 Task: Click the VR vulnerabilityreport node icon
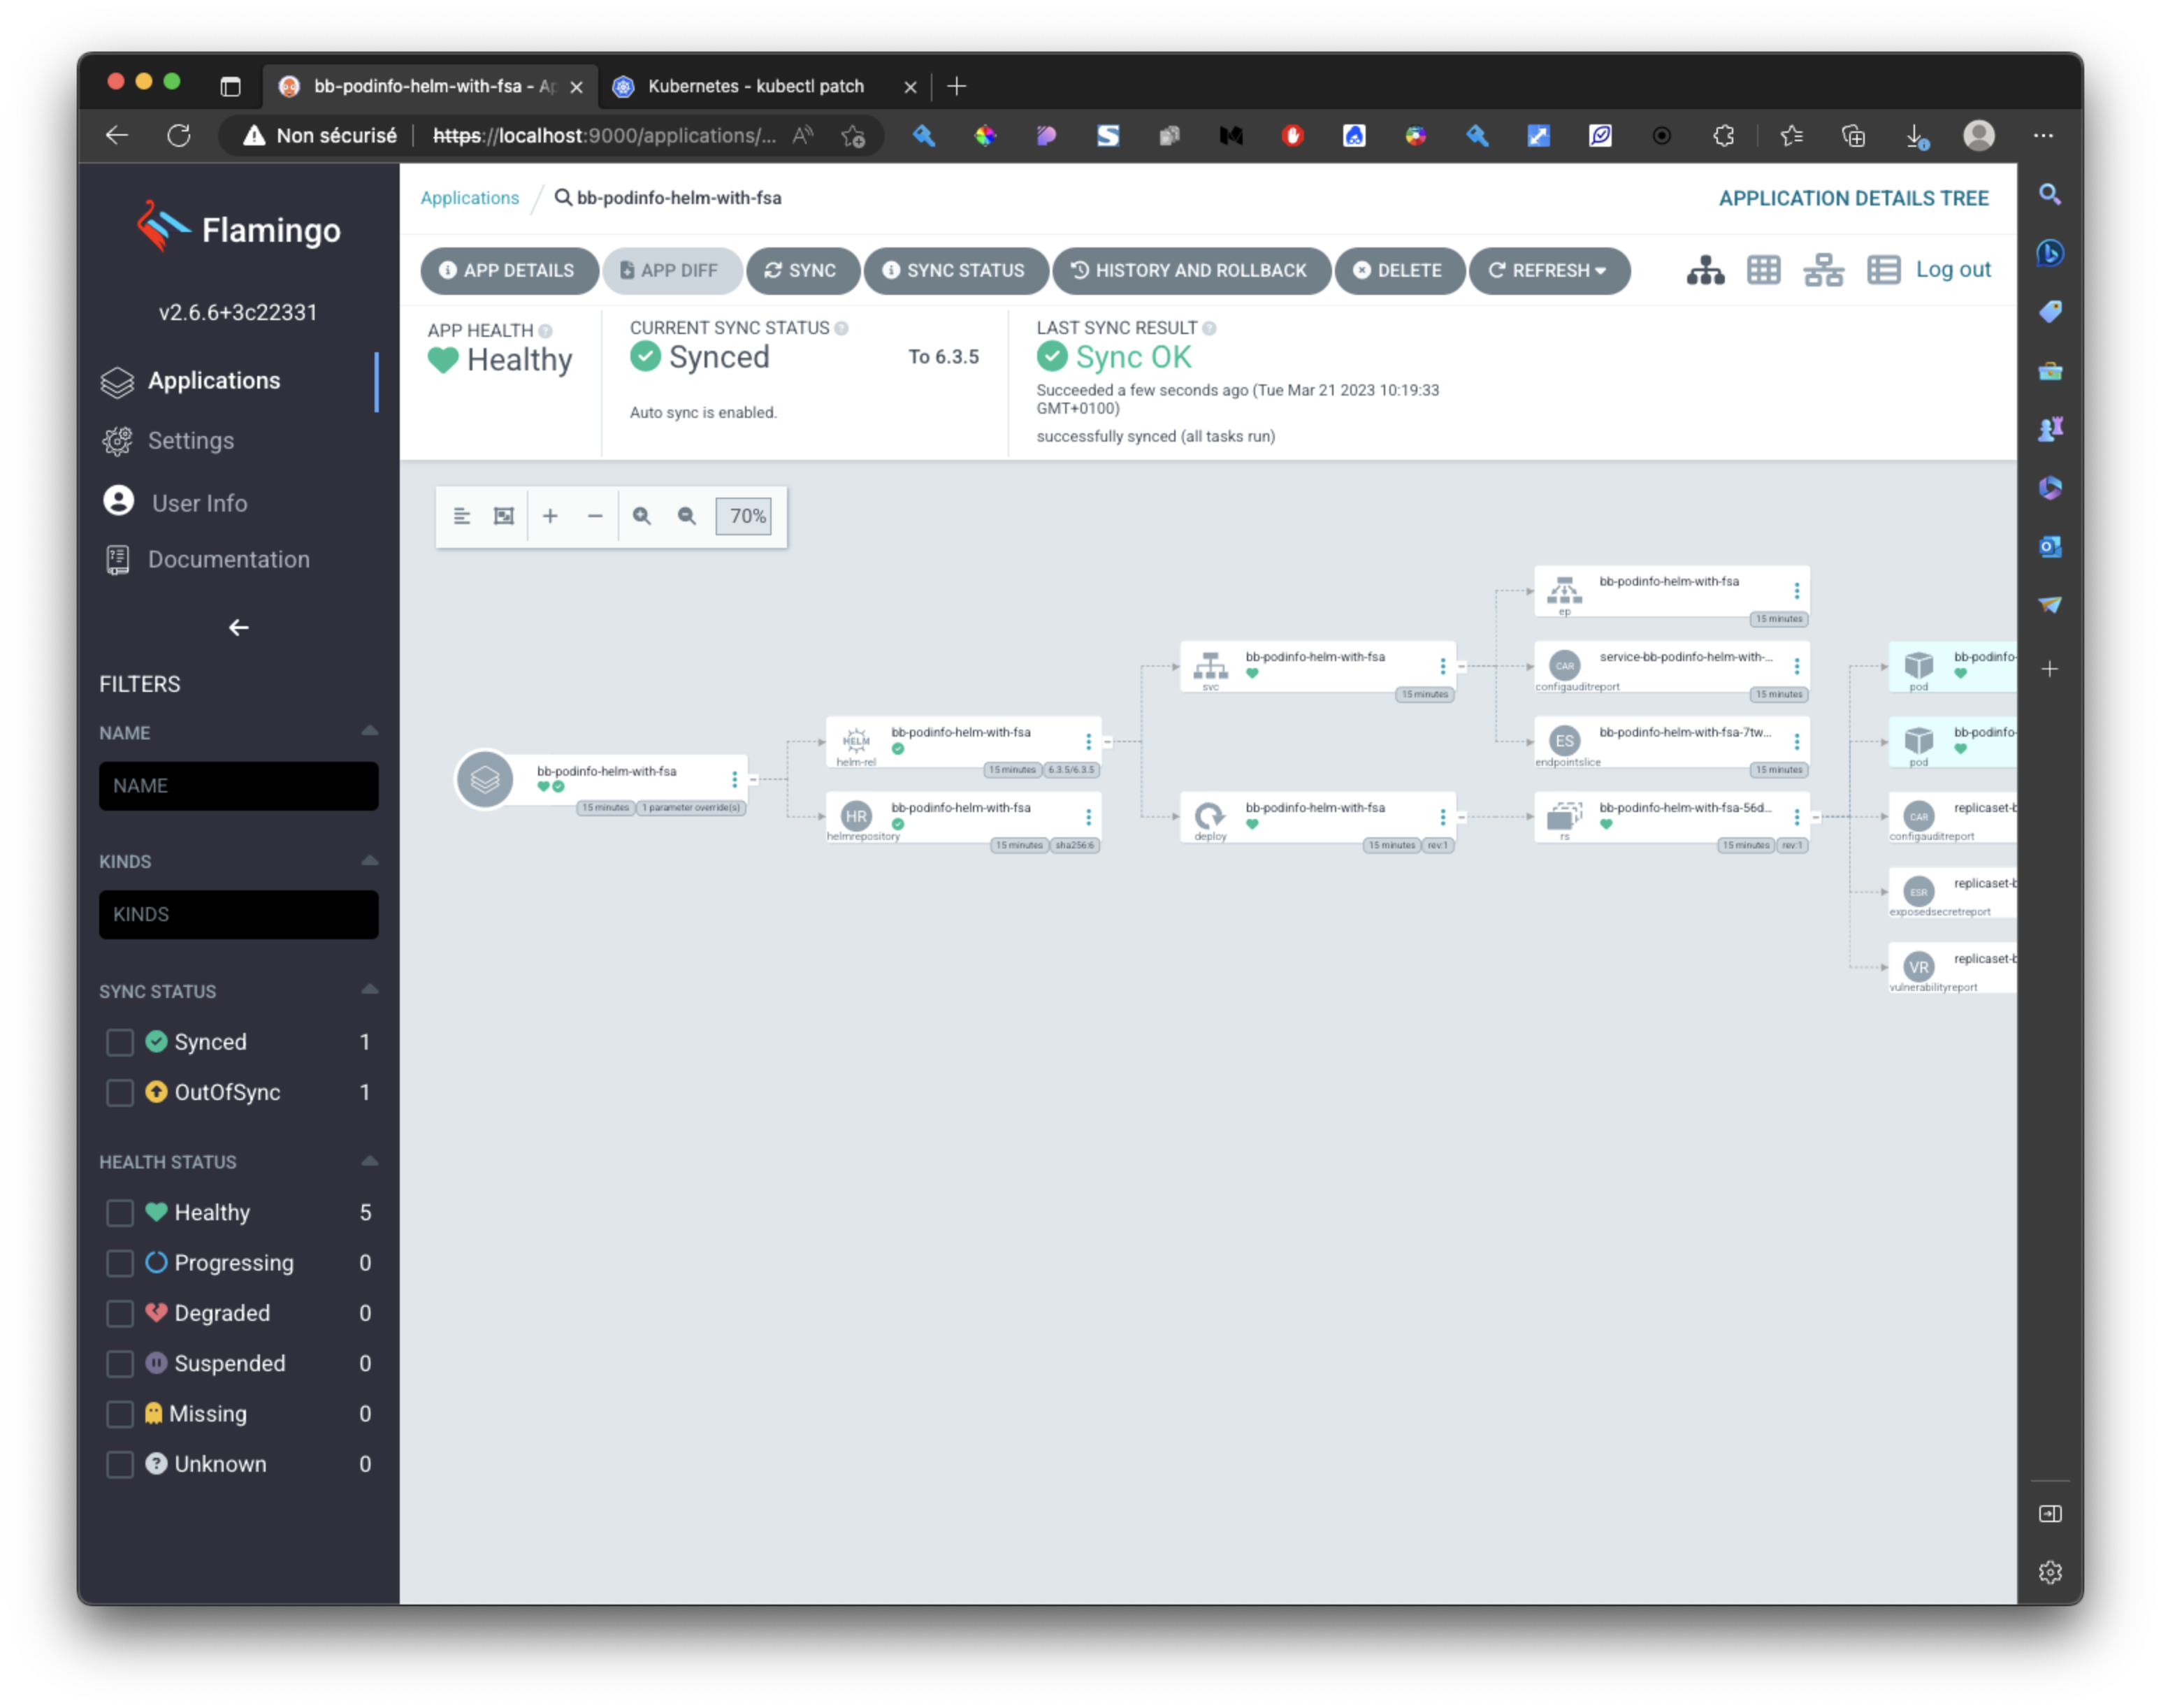click(1918, 967)
